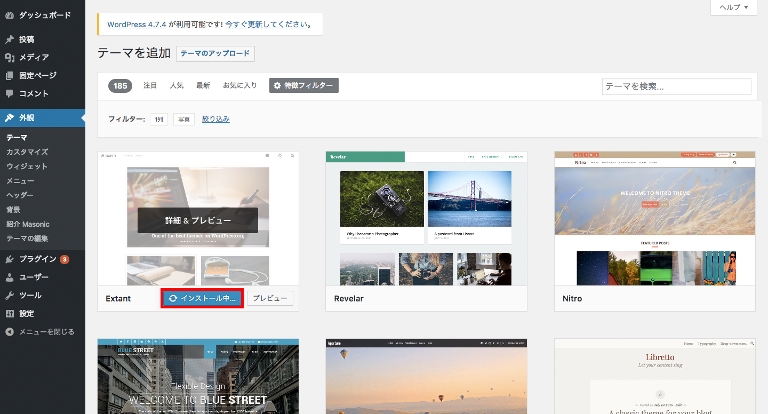Click the 特徴フィルター button
The width and height of the screenshot is (768, 414).
pos(304,85)
